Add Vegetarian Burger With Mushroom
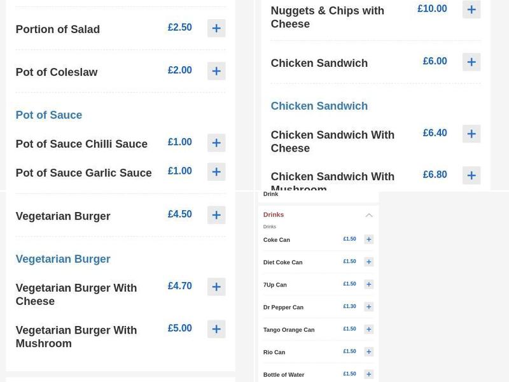This screenshot has width=509, height=382. (216, 329)
